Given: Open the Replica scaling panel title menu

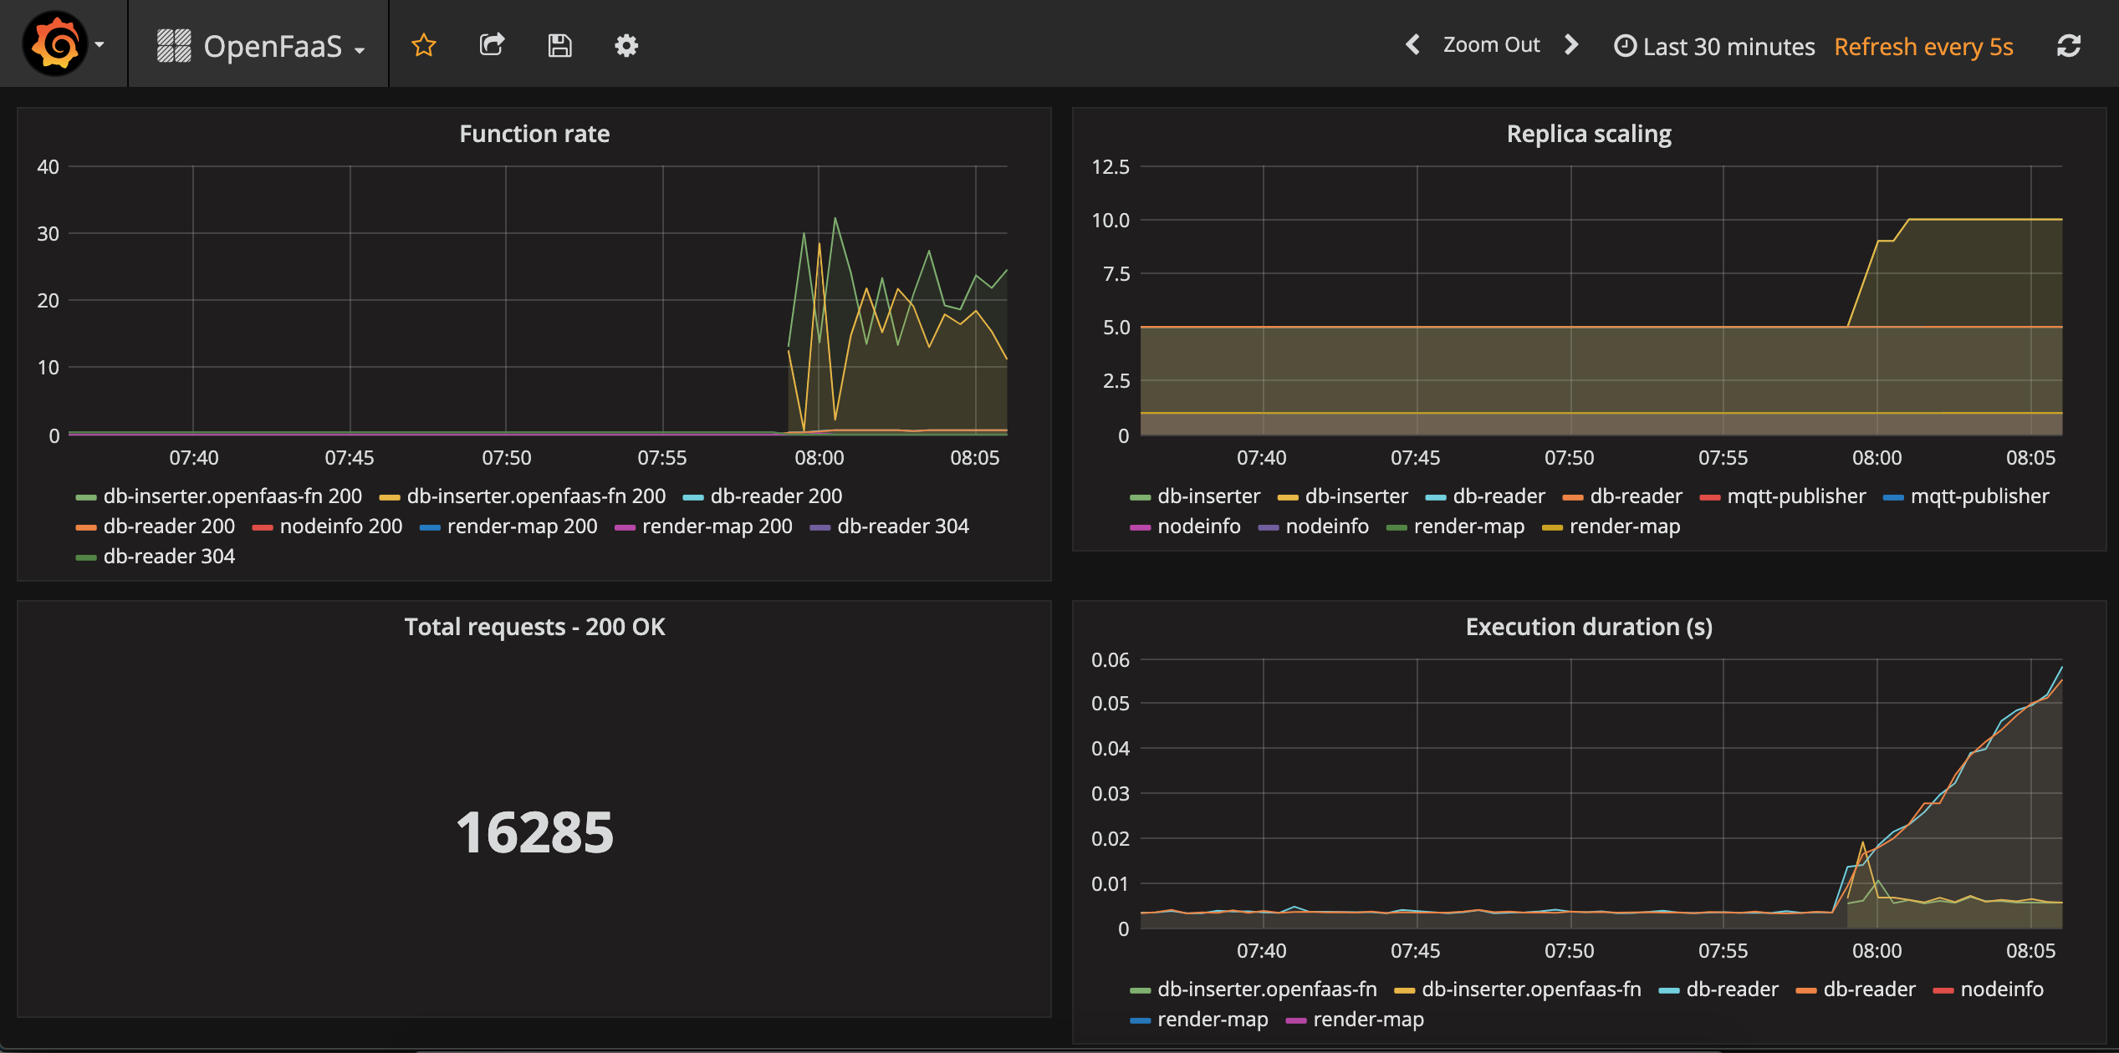Looking at the screenshot, I should pos(1589,134).
